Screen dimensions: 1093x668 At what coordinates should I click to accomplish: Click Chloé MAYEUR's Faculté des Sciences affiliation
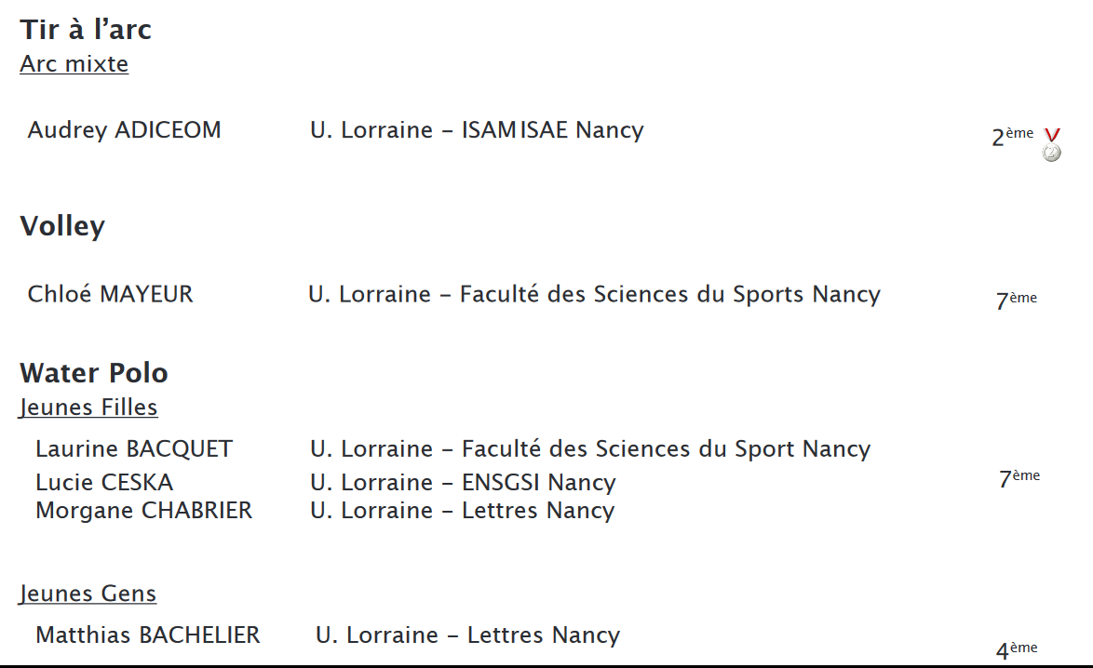click(x=594, y=295)
